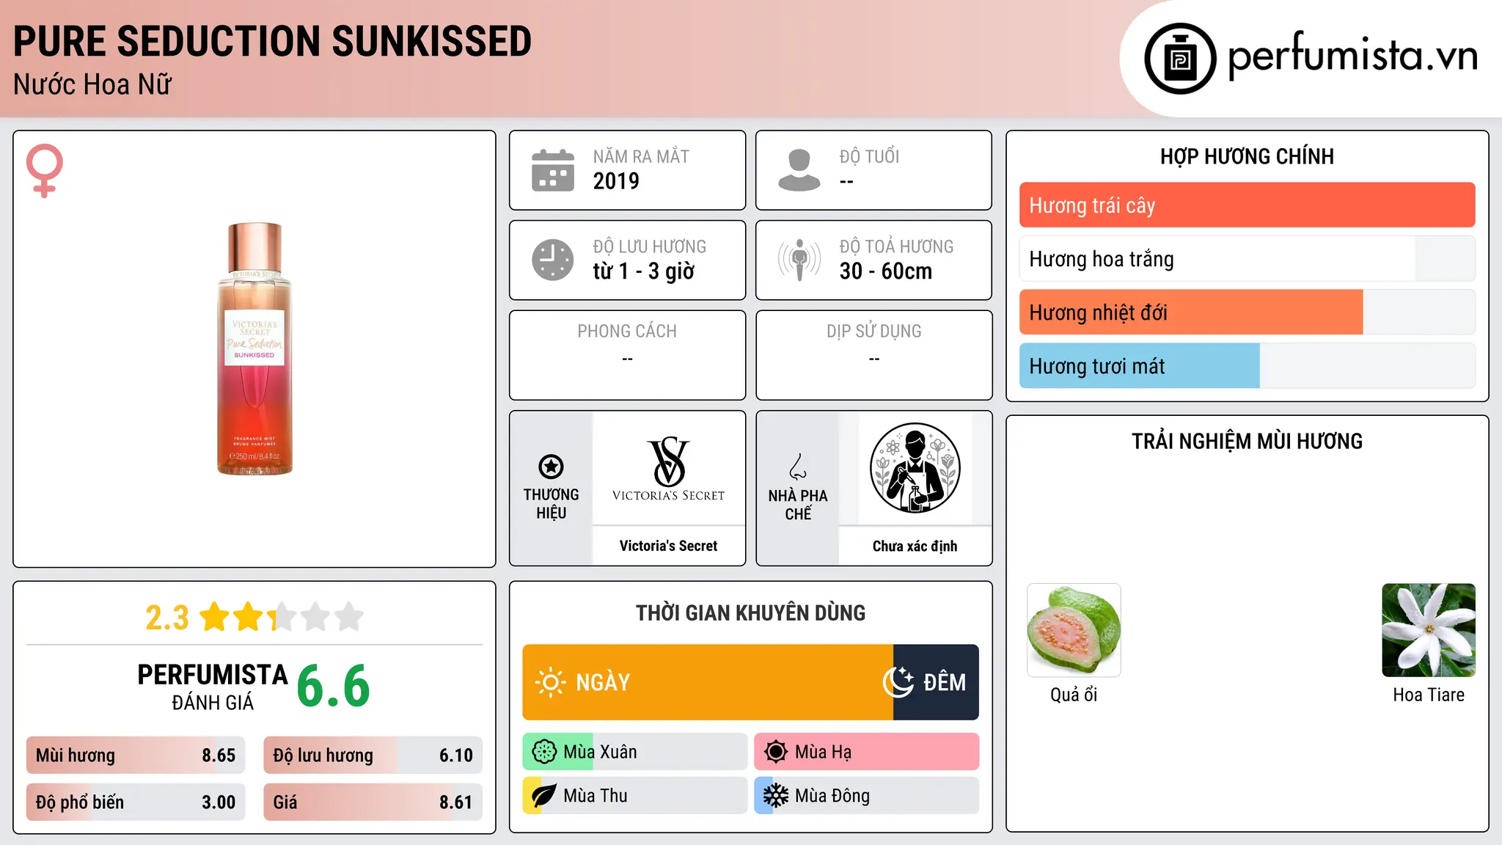Click the 6.6 Perfumista rating number
Screen dimensions: 1502x845
(334, 687)
